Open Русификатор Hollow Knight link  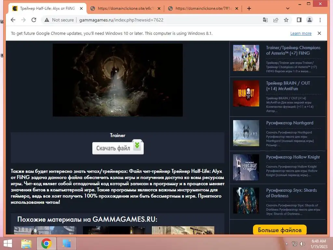point(293,157)
